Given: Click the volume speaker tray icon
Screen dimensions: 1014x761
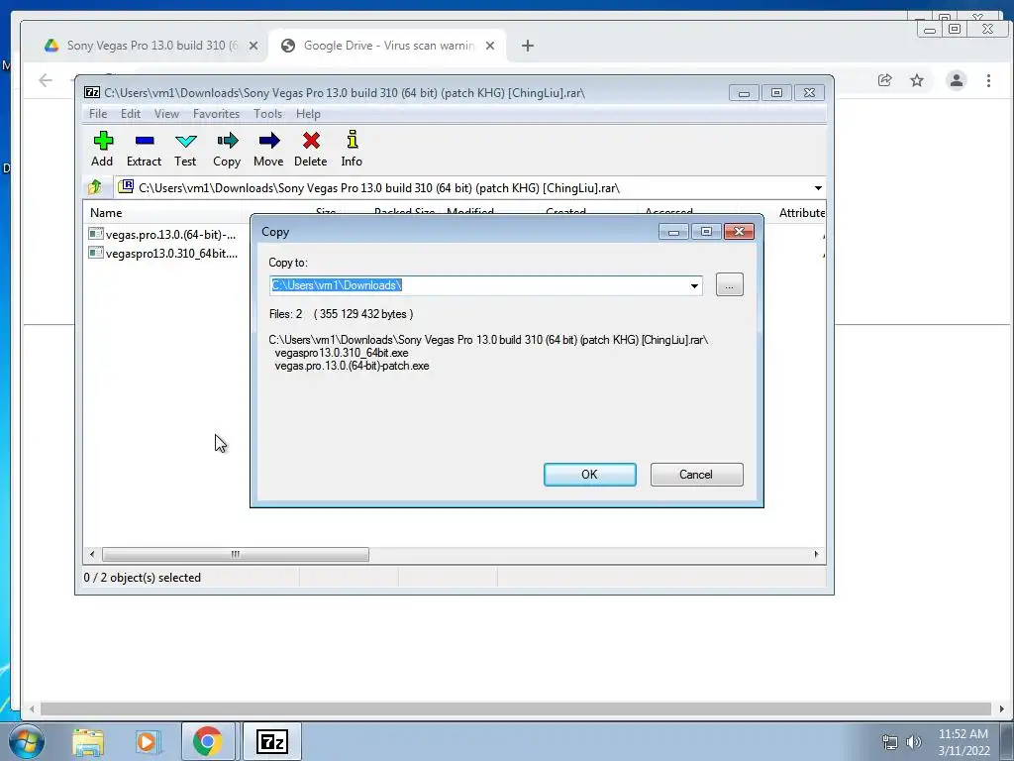Looking at the screenshot, I should point(914,742).
